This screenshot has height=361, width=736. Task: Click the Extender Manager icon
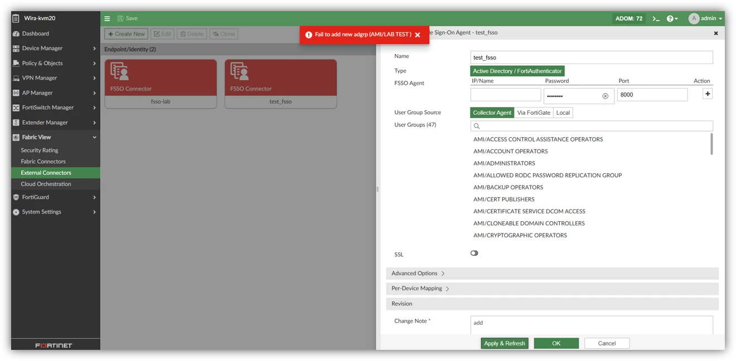click(16, 123)
